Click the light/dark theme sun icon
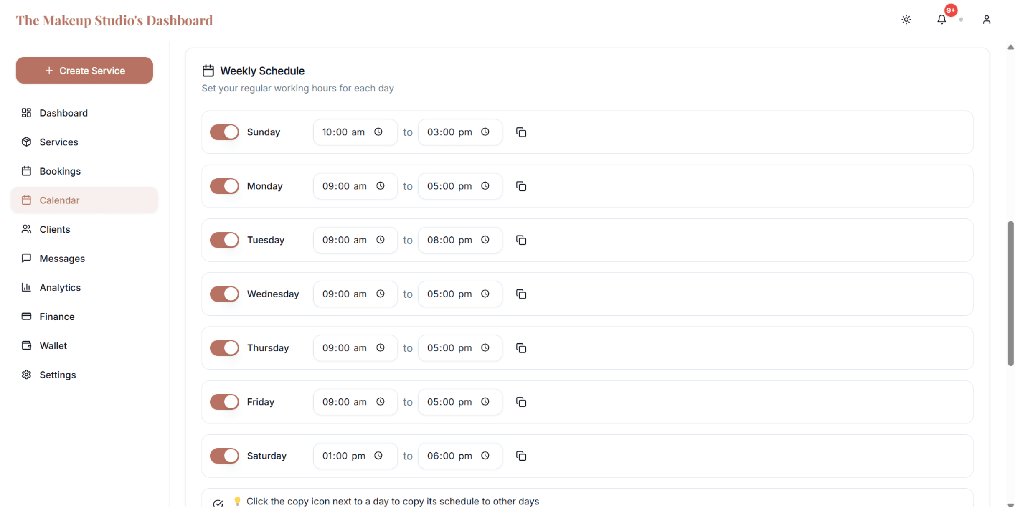Image resolution: width=1015 pixels, height=507 pixels. [906, 20]
